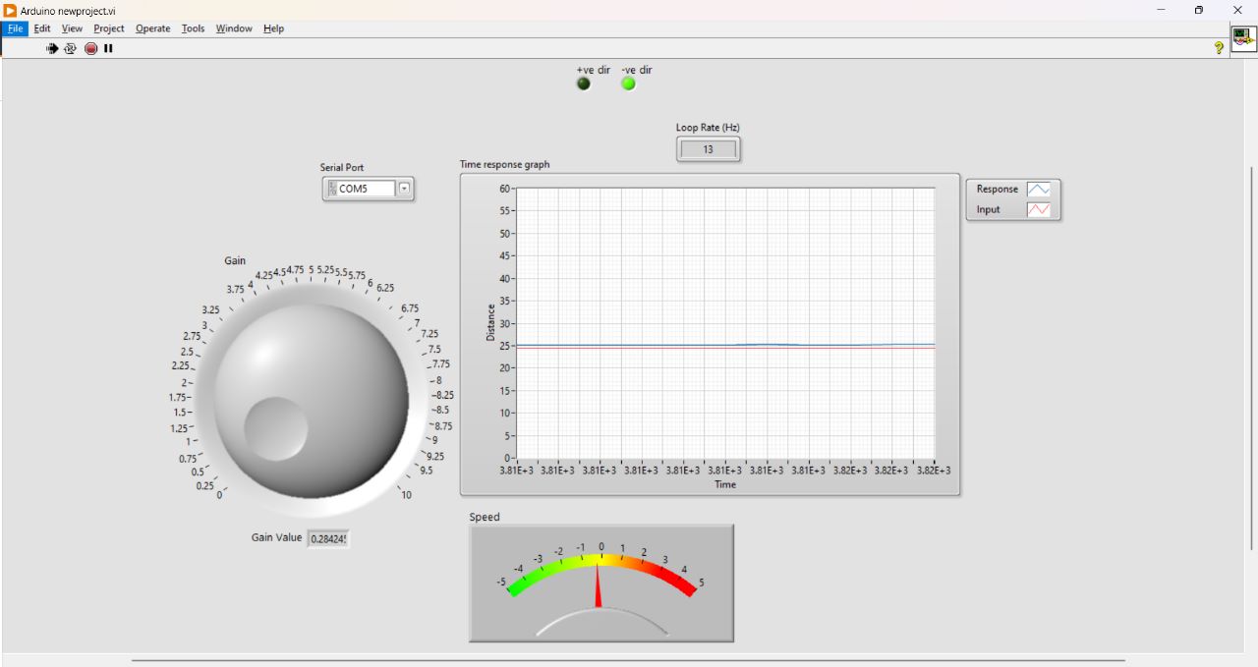
Task: Open the Context Help question mark icon
Action: (1220, 47)
